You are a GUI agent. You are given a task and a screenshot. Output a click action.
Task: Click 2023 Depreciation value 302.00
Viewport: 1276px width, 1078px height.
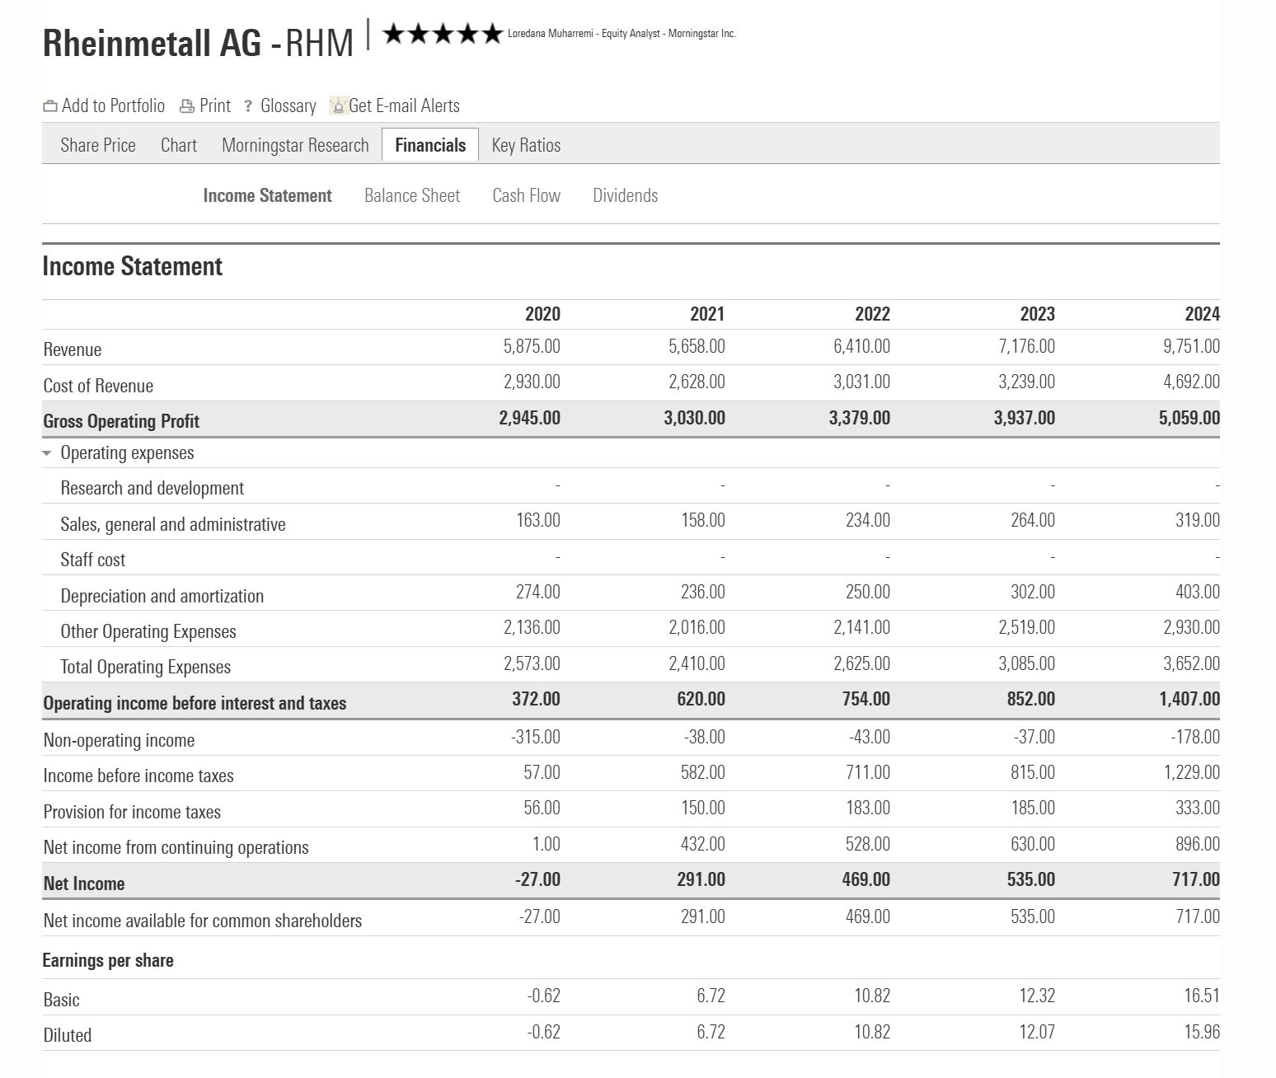tap(1033, 592)
